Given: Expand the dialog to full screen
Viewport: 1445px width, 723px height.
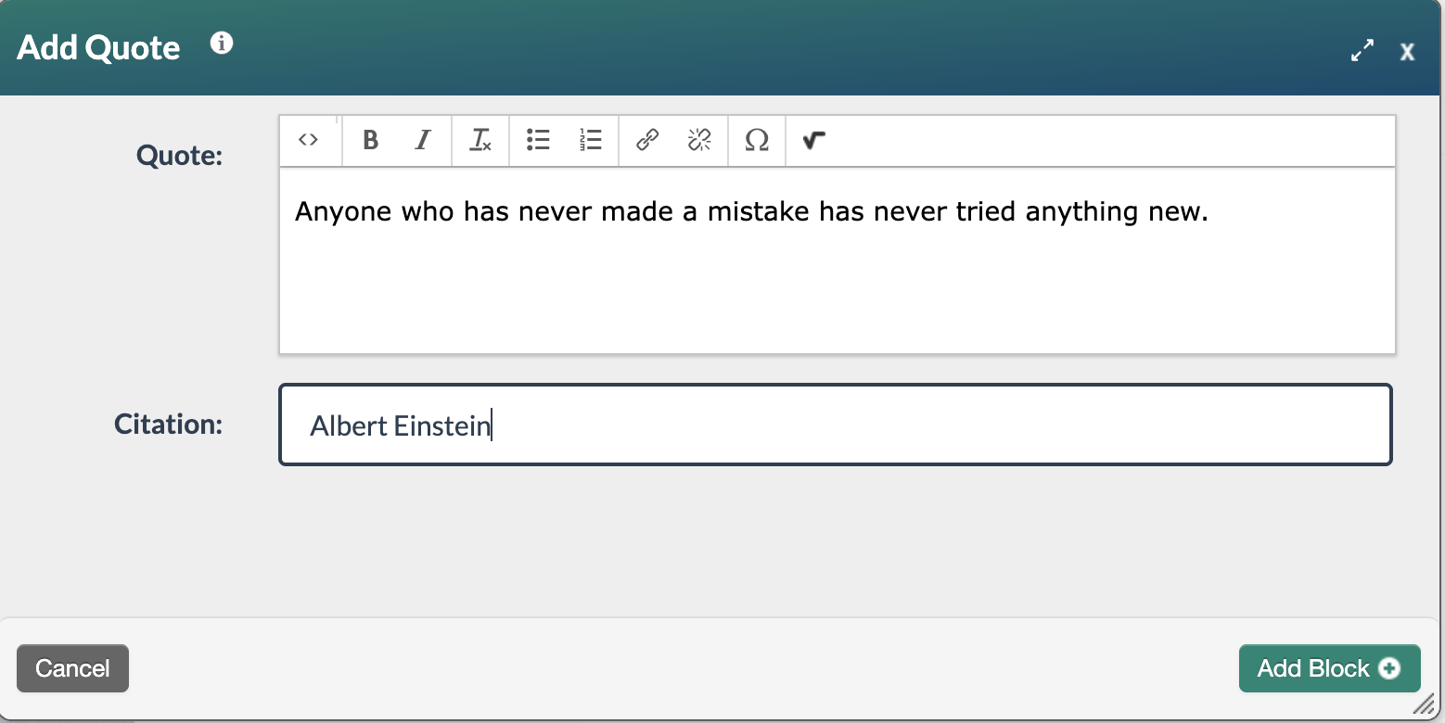Looking at the screenshot, I should pyautogui.click(x=1362, y=51).
